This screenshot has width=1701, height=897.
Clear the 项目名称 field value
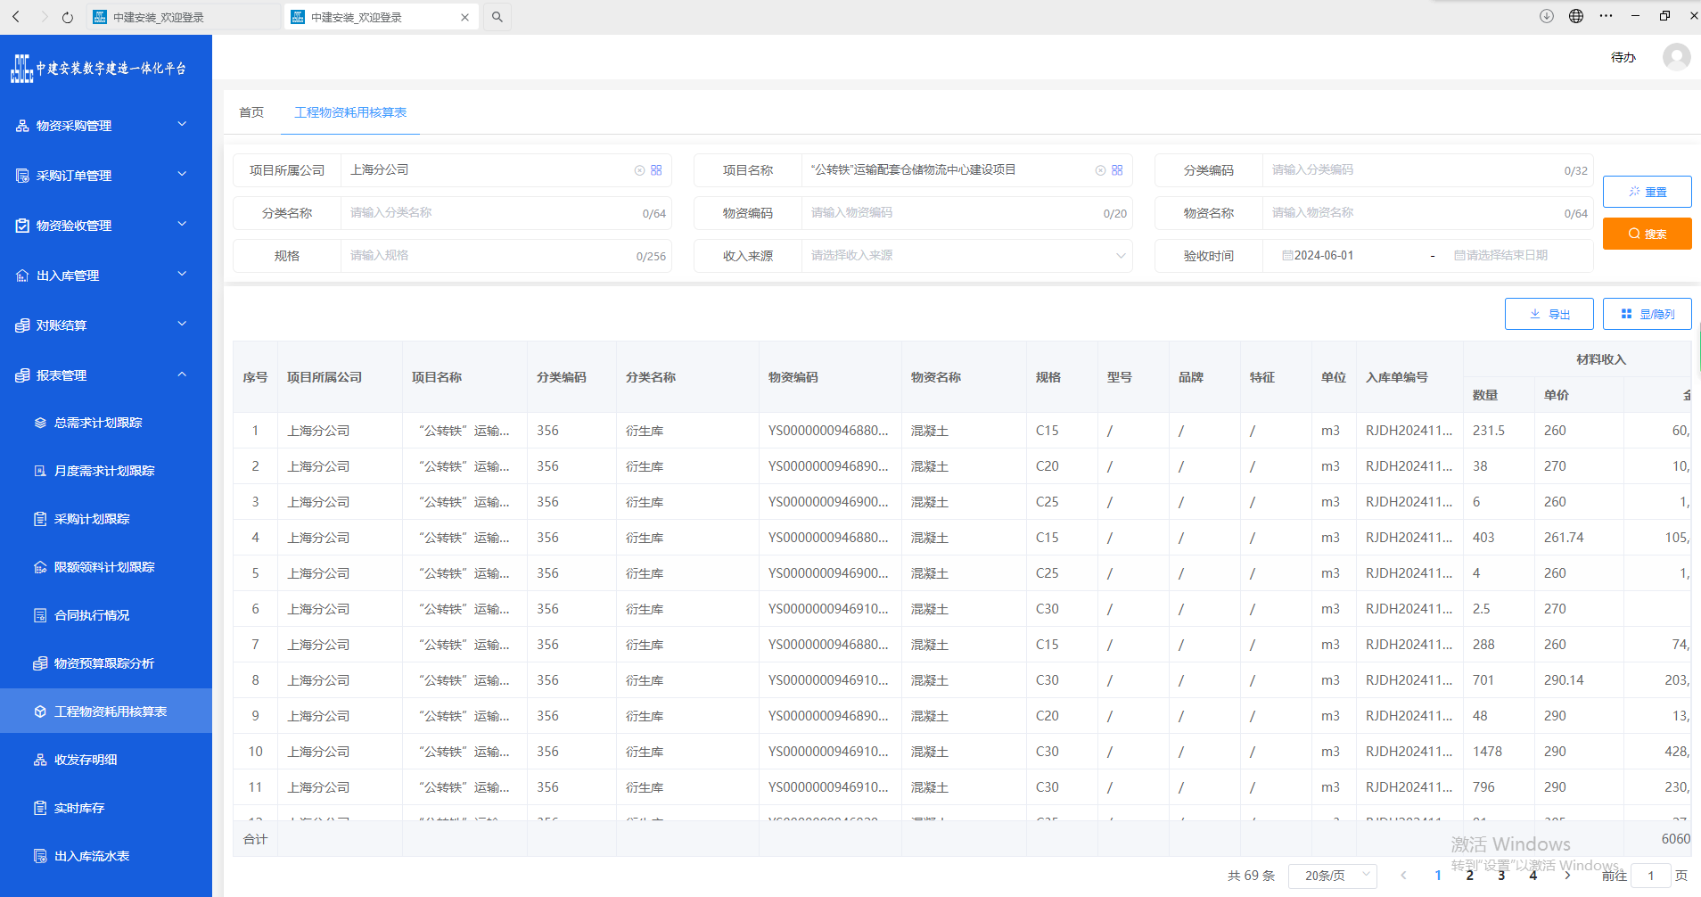point(1100,170)
